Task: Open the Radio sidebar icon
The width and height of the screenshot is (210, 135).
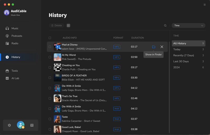Action: click(7, 43)
